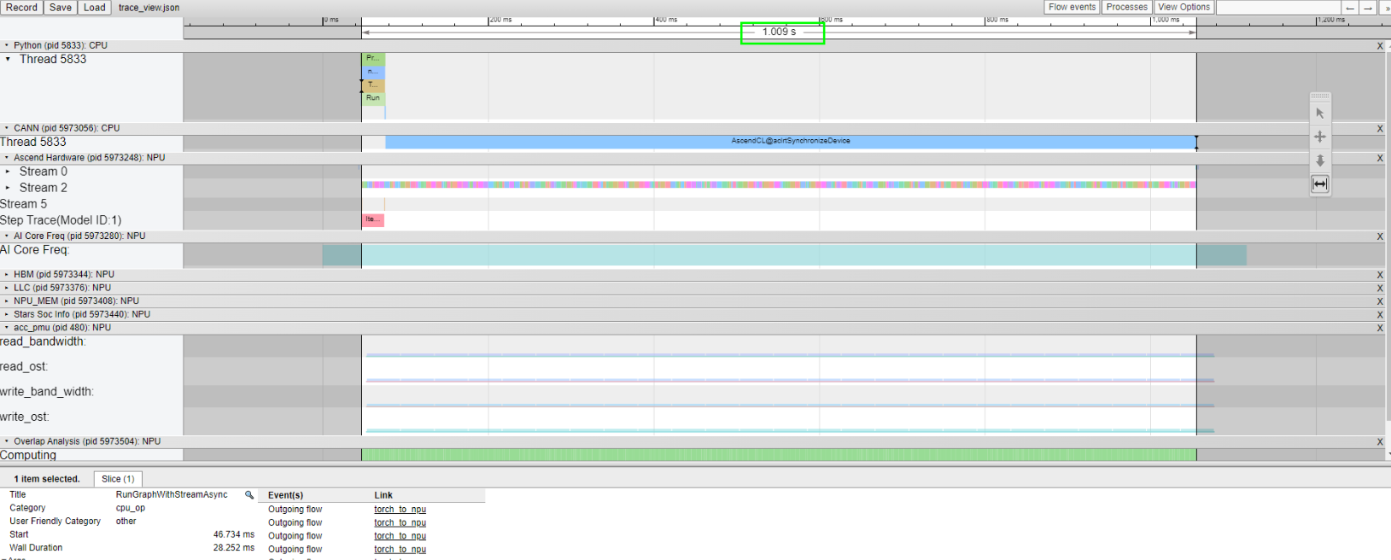
Task: Click the 'write_band_width:' counter label
Action: pyautogui.click(x=47, y=392)
